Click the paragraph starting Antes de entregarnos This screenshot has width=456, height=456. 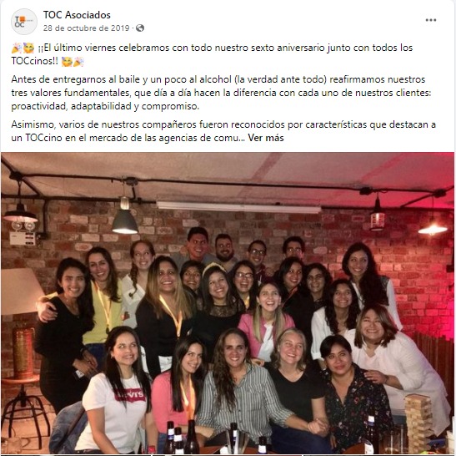[221, 93]
